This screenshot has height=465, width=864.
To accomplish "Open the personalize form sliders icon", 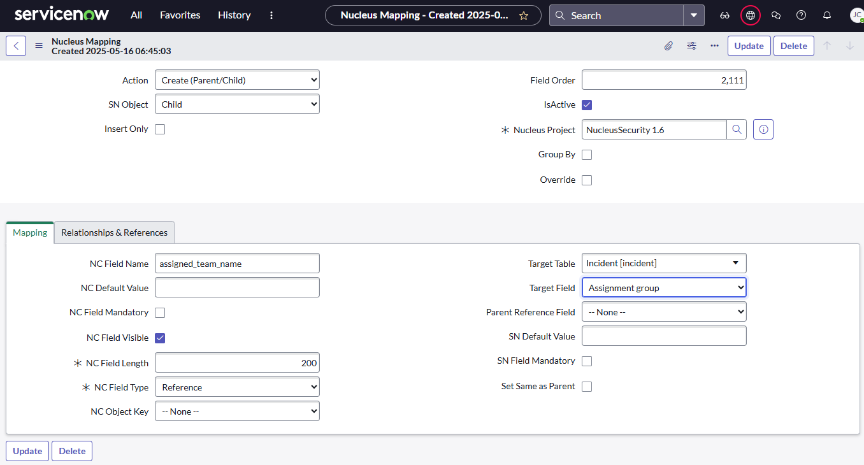I will [x=691, y=46].
